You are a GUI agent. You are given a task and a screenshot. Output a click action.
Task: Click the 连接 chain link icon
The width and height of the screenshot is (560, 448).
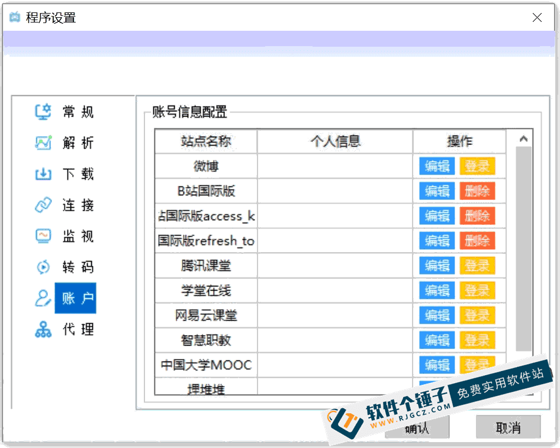43,205
